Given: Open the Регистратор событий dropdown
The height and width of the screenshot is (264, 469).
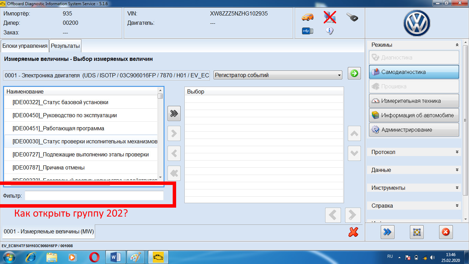Looking at the screenshot, I should click(x=278, y=75).
